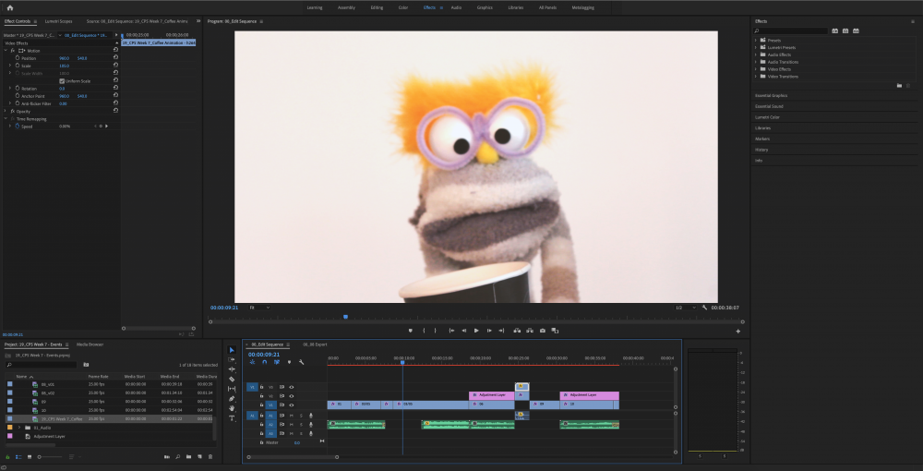Select the Type tool
This screenshot has width=923, height=471.
(232, 418)
